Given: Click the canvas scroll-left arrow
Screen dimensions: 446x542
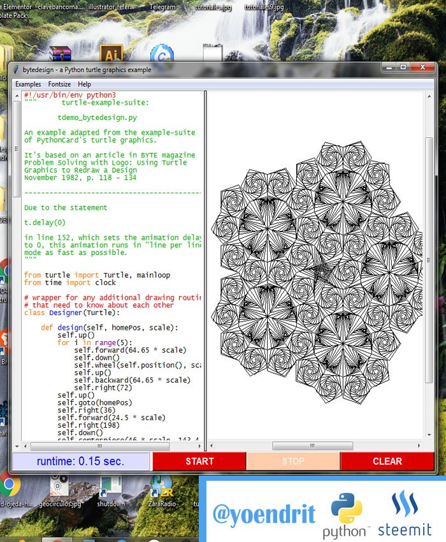Looking at the screenshot, I should click(212, 446).
